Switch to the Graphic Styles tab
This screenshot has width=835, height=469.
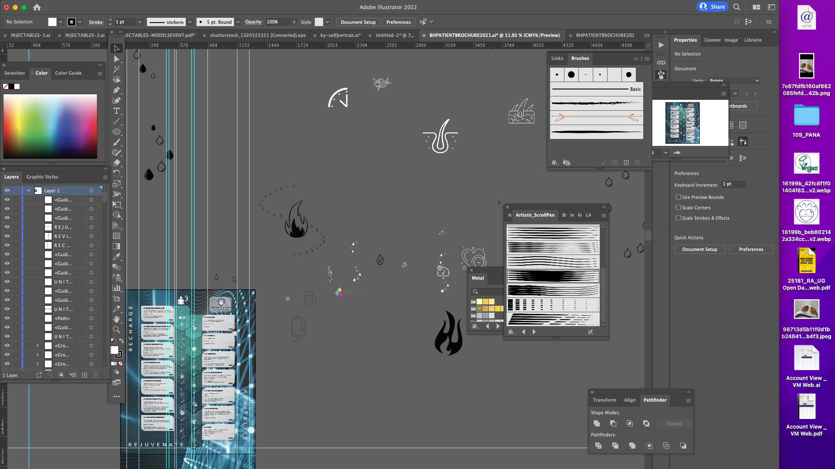pyautogui.click(x=42, y=177)
